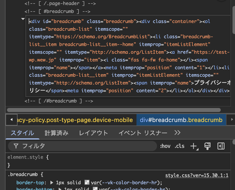Toggle .cls class editor panel
Image resolution: width=235 pixels, height=190 pixels.
click(179, 146)
